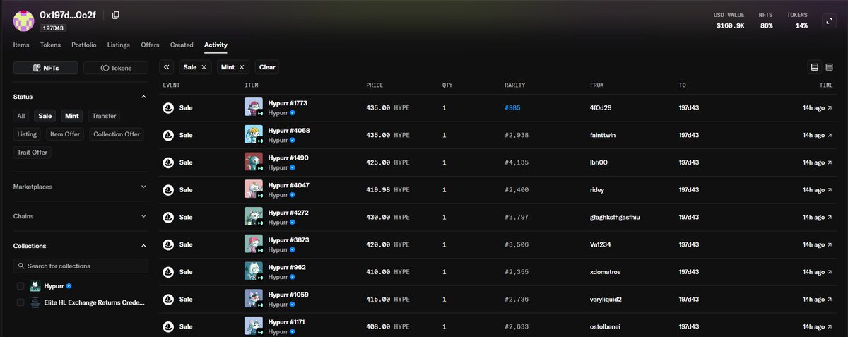
Task: Click the Hypurr collection icon in sidebar
Action: coord(35,286)
